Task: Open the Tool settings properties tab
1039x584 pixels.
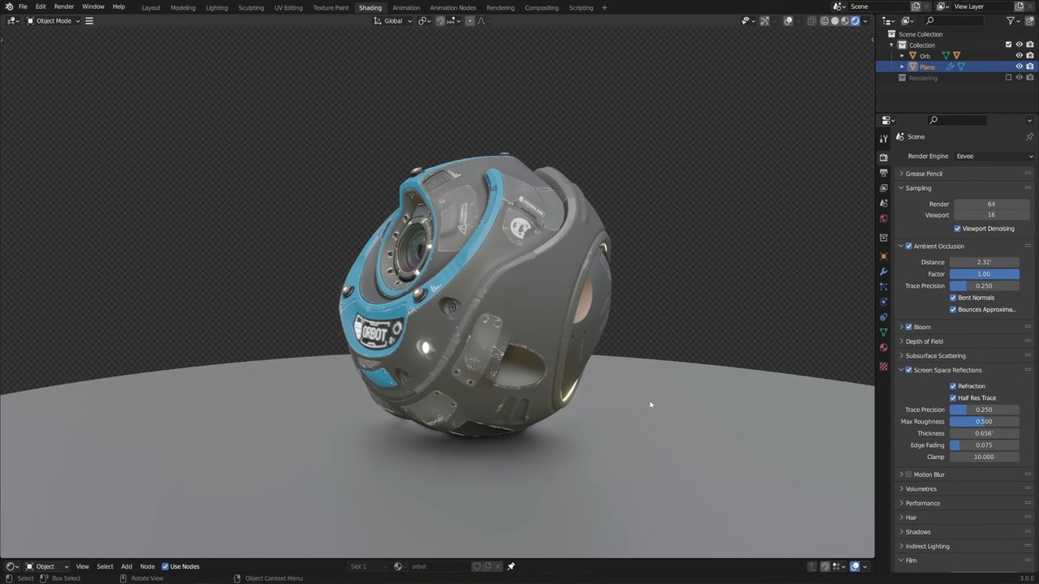Action: click(883, 139)
